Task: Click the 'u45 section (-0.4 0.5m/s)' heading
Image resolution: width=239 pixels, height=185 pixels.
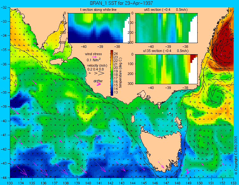Action: [x=166, y=10]
